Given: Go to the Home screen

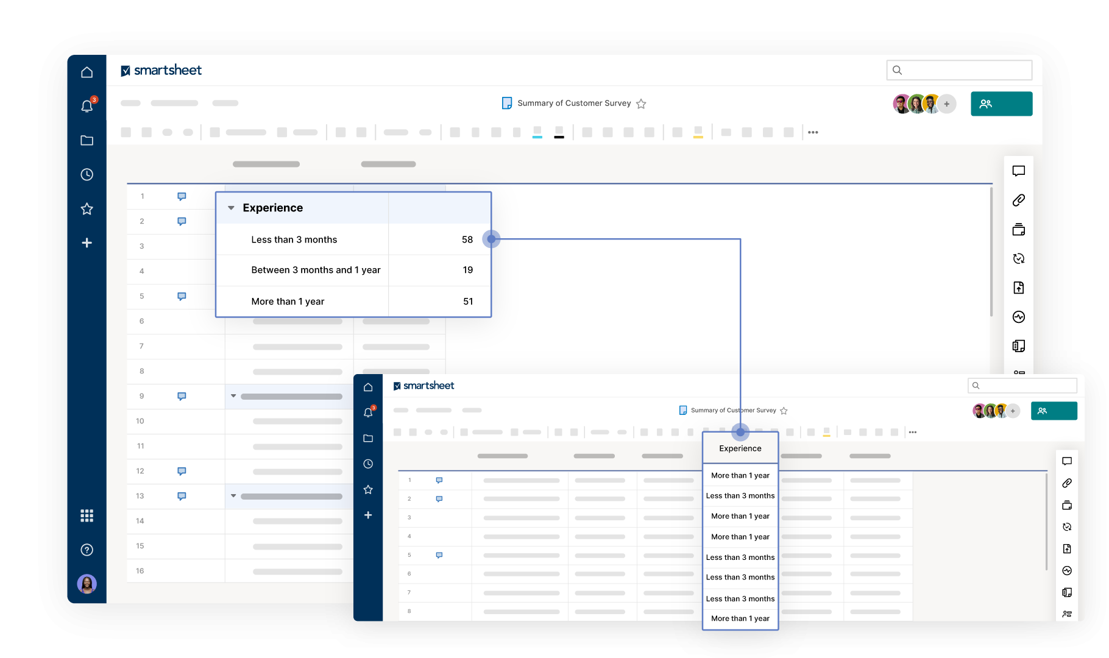Looking at the screenshot, I should click(87, 71).
